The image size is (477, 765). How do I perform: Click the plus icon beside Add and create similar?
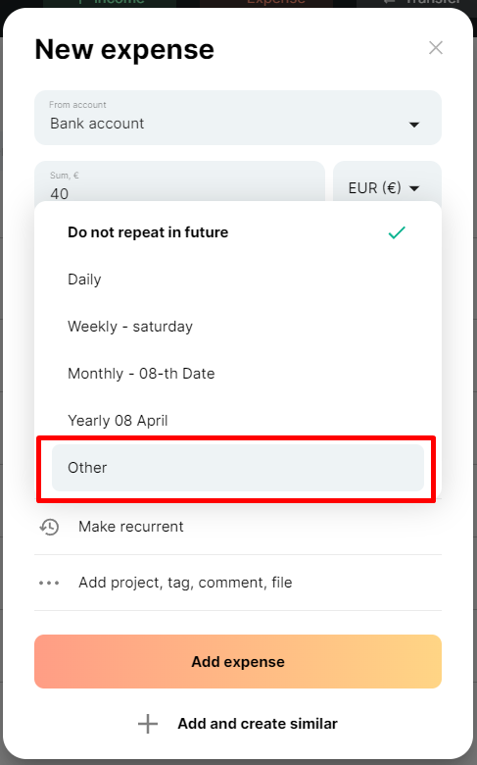(x=148, y=724)
